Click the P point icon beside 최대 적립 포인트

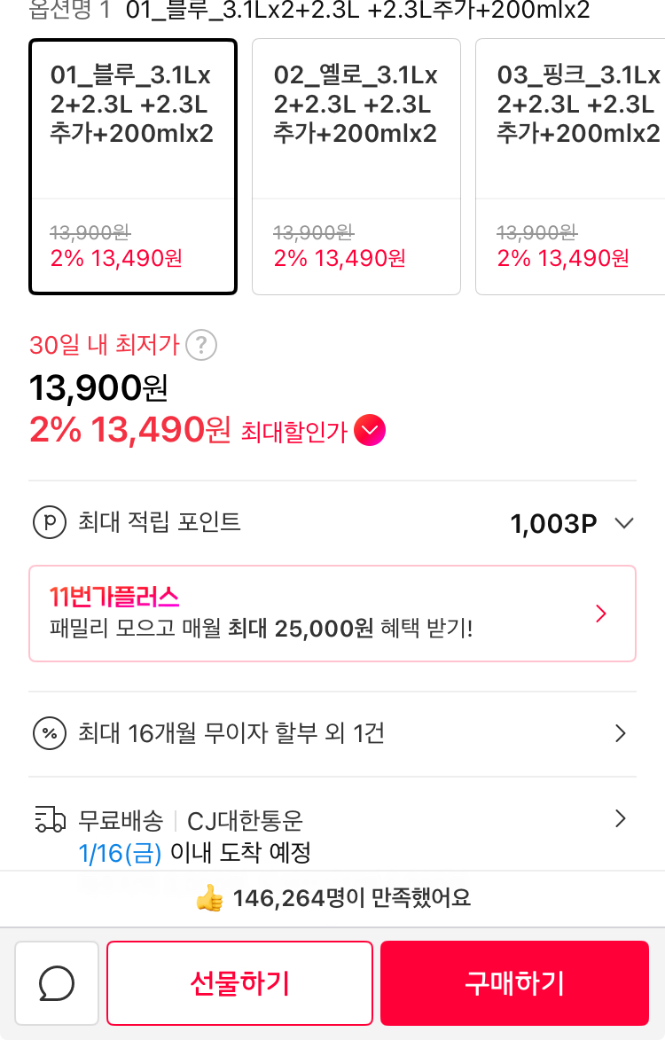tap(50, 522)
